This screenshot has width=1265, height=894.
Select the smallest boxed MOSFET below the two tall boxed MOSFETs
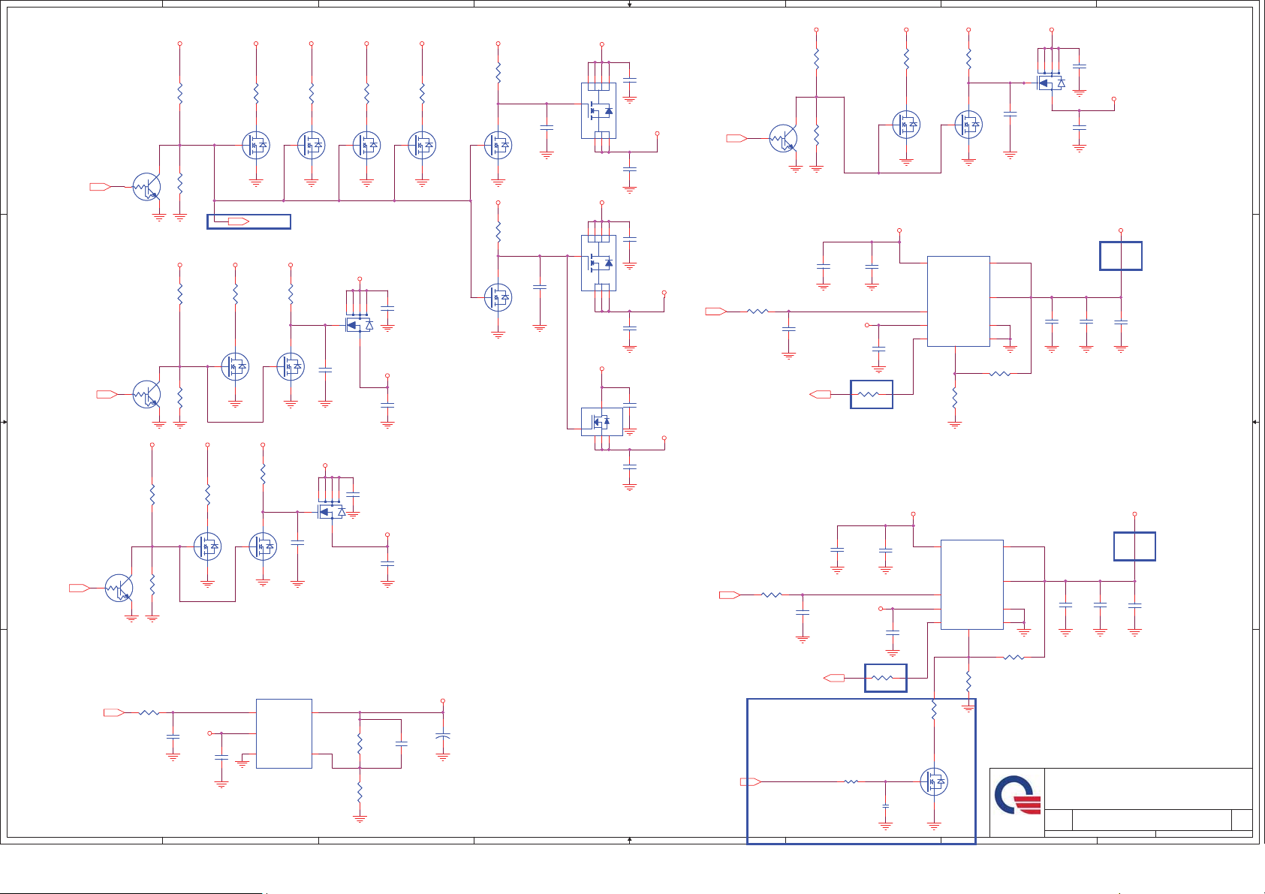pos(601,422)
